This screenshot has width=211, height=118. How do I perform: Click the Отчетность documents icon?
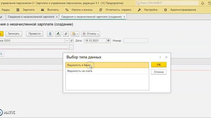coord(101,10)
